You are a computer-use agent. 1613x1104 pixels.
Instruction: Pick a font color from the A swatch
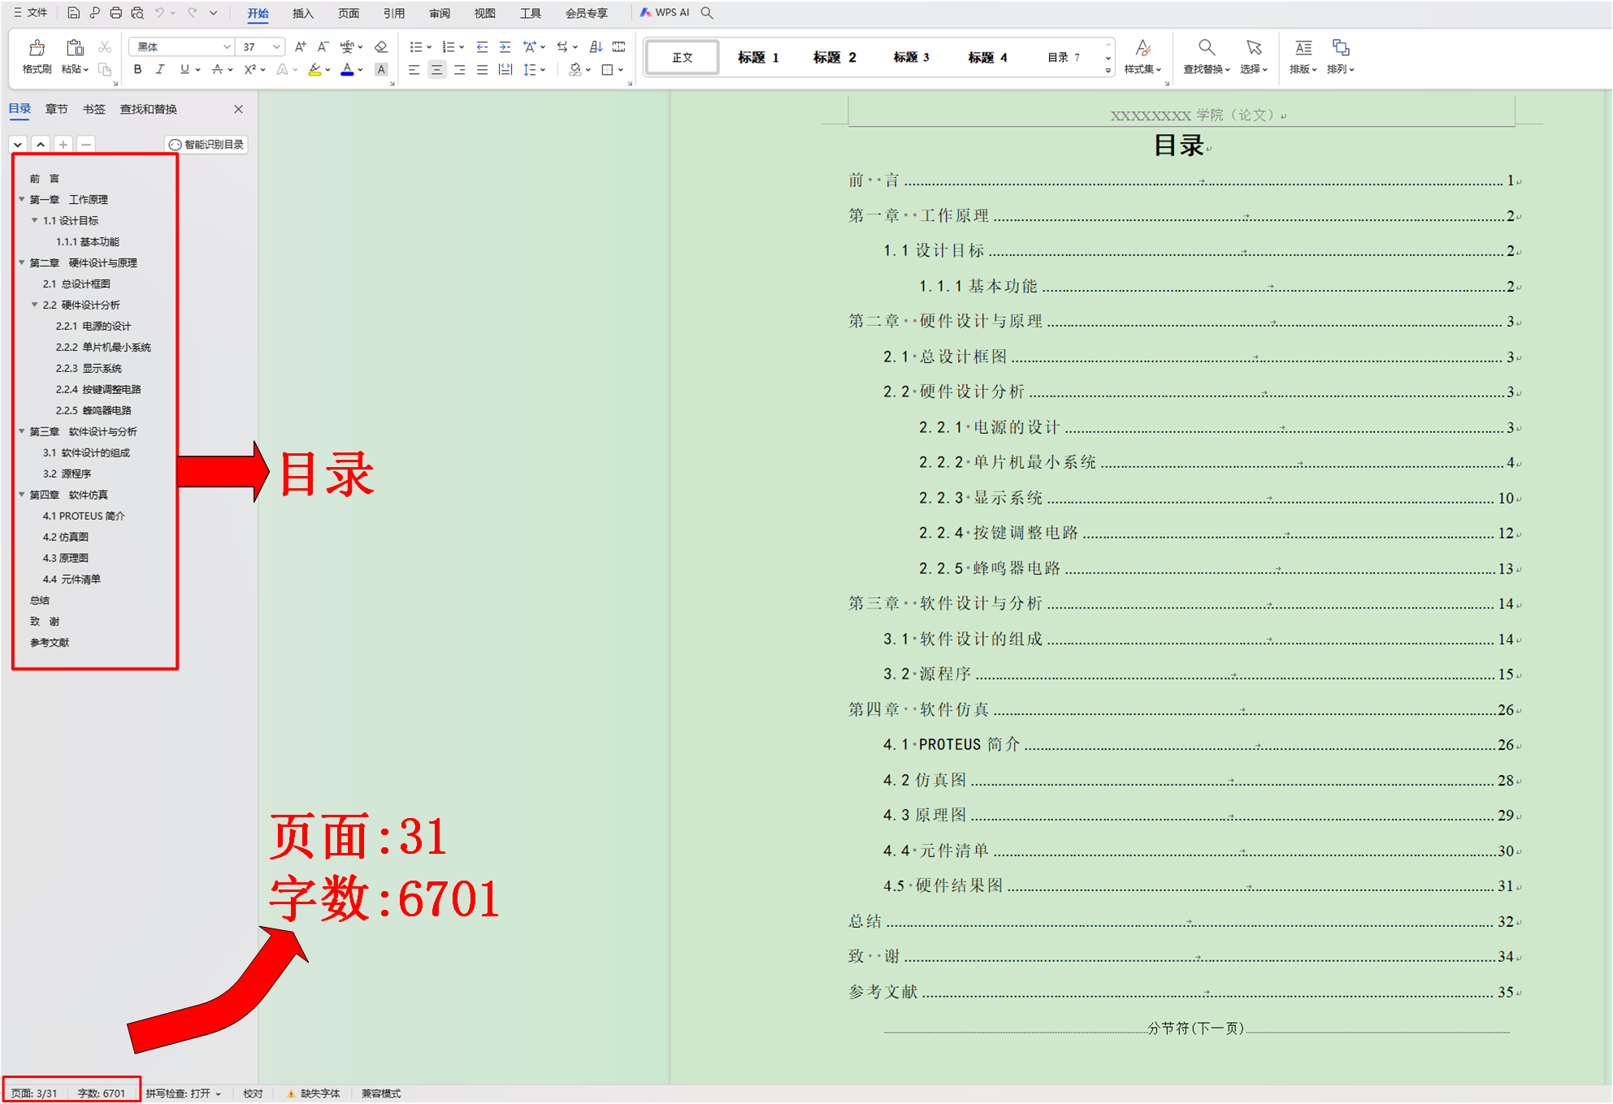pos(345,70)
